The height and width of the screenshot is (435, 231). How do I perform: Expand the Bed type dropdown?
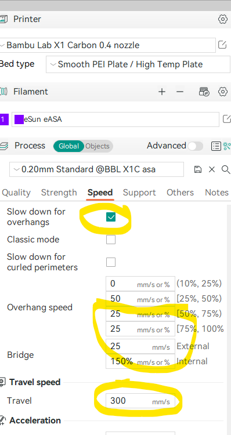click(138, 64)
